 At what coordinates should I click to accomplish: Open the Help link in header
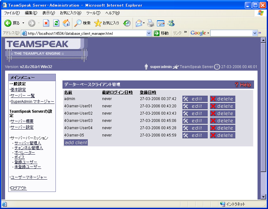click(243, 85)
